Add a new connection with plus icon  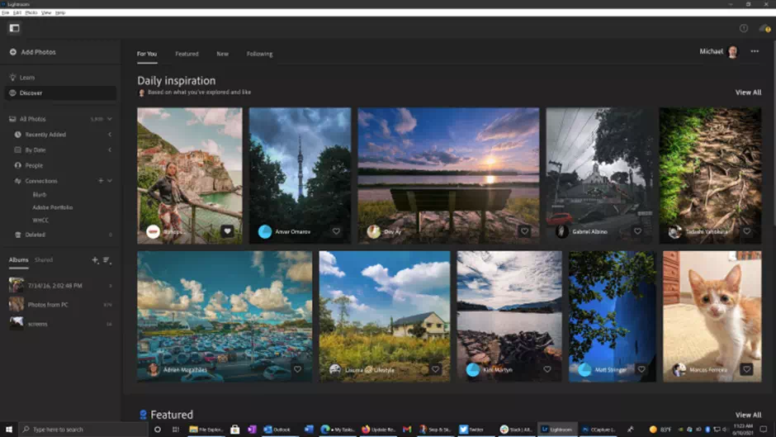point(101,181)
